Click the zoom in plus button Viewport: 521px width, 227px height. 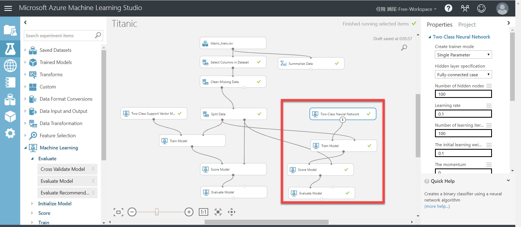189,212
